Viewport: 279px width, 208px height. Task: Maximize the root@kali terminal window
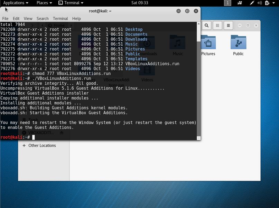pyautogui.click(x=187, y=11)
